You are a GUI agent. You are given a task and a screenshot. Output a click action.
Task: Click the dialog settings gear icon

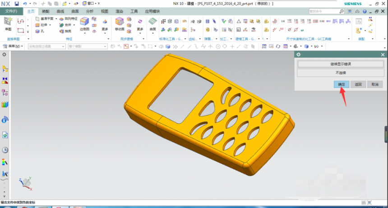(x=298, y=54)
